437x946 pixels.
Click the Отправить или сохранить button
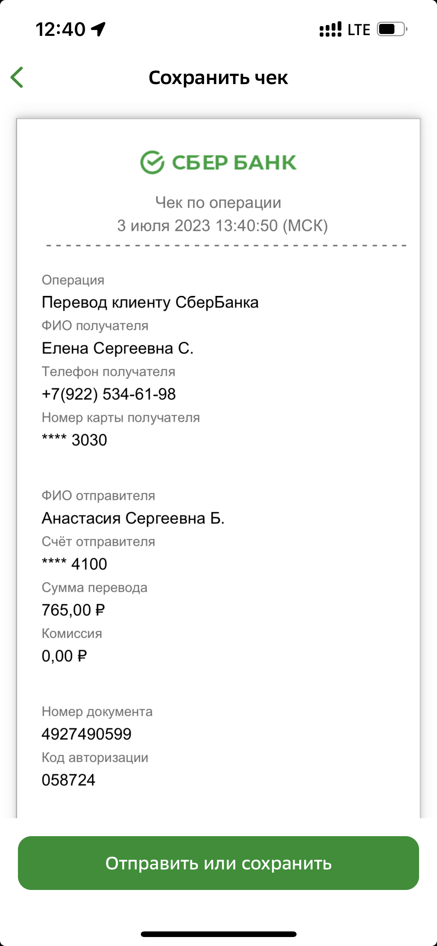click(x=218, y=863)
